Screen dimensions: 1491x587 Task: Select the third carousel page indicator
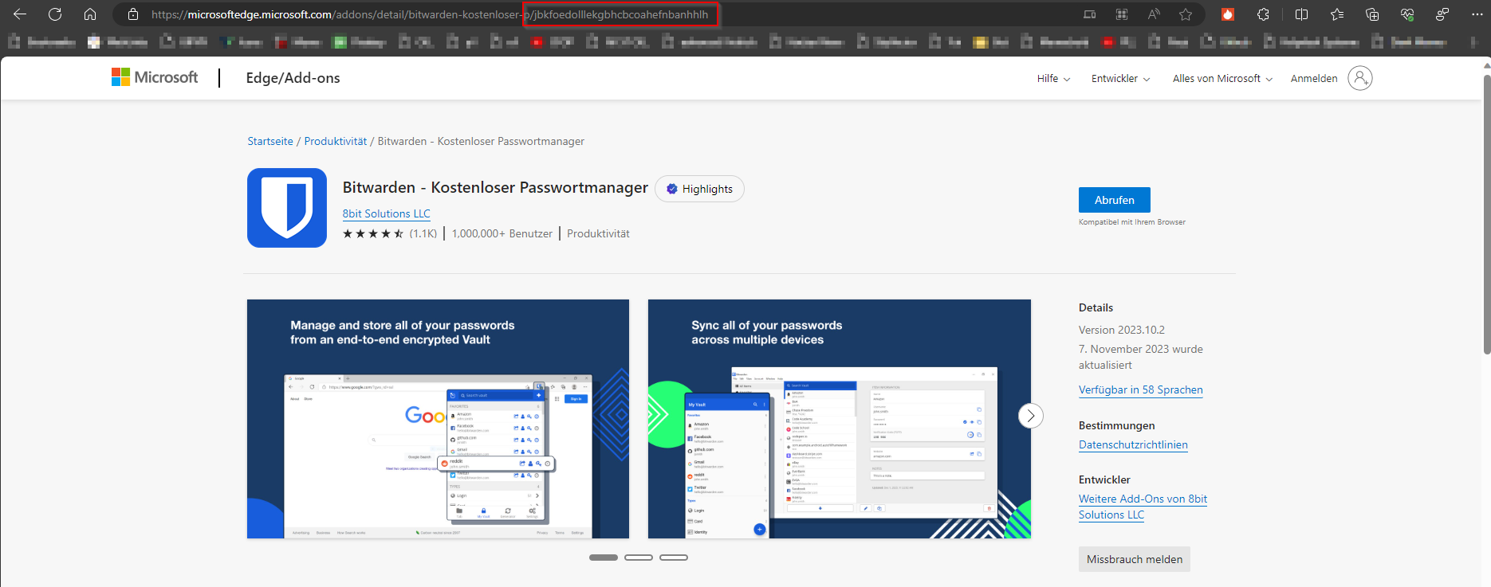click(x=674, y=558)
